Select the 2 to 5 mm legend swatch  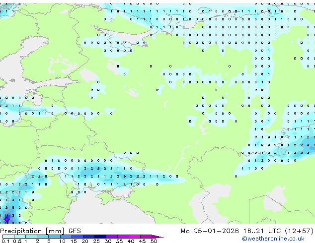[43, 237]
